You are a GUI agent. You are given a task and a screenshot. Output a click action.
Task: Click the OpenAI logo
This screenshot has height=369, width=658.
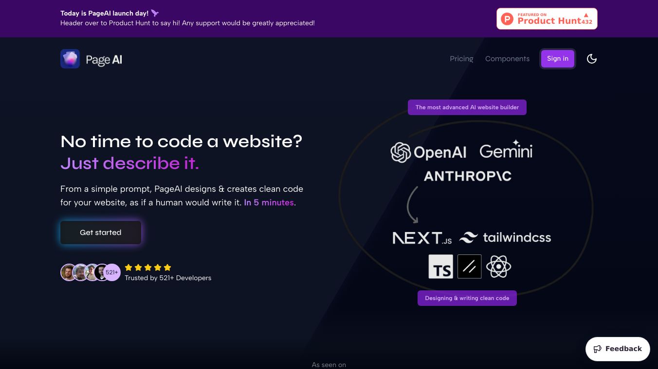(428, 152)
